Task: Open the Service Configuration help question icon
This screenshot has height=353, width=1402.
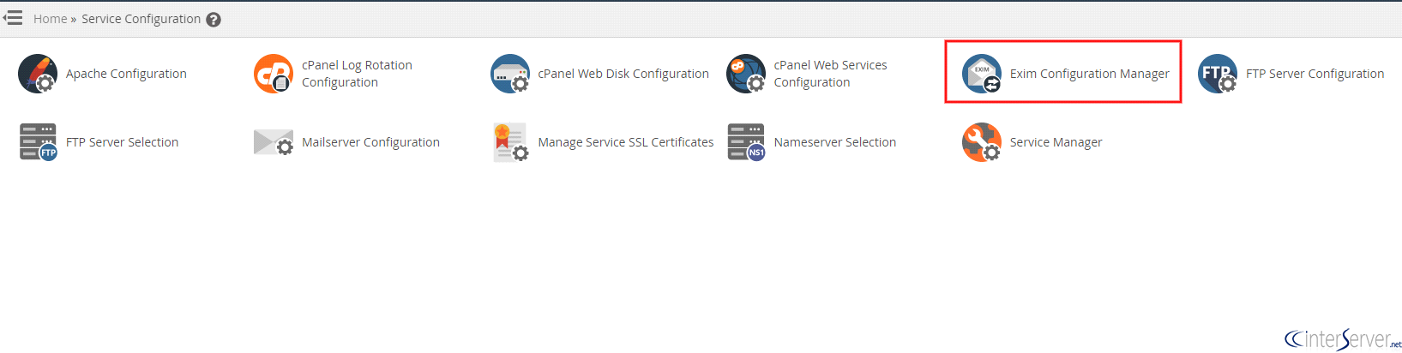Action: click(214, 20)
